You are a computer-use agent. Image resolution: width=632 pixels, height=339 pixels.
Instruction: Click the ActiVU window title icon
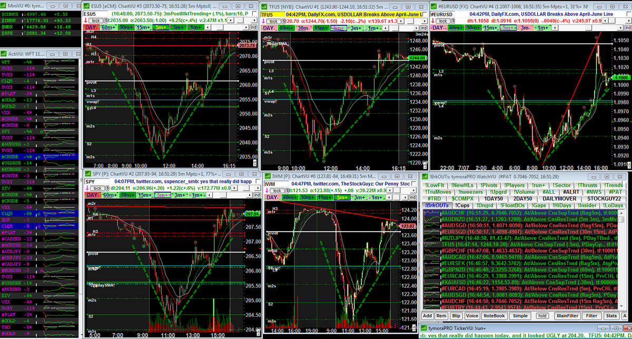click(x=4, y=53)
